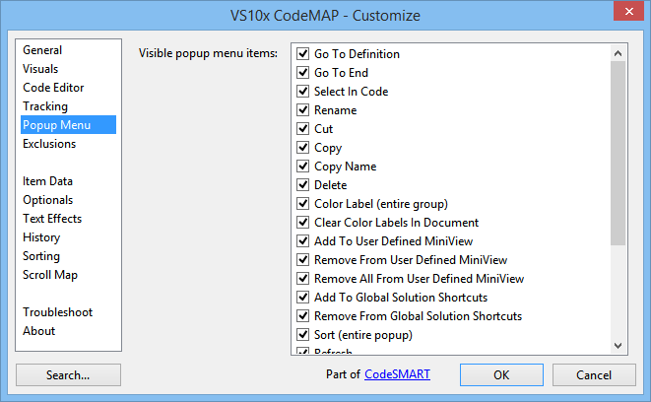Uncheck Clear Color Labels In Document
The width and height of the screenshot is (651, 402).
[x=303, y=222]
